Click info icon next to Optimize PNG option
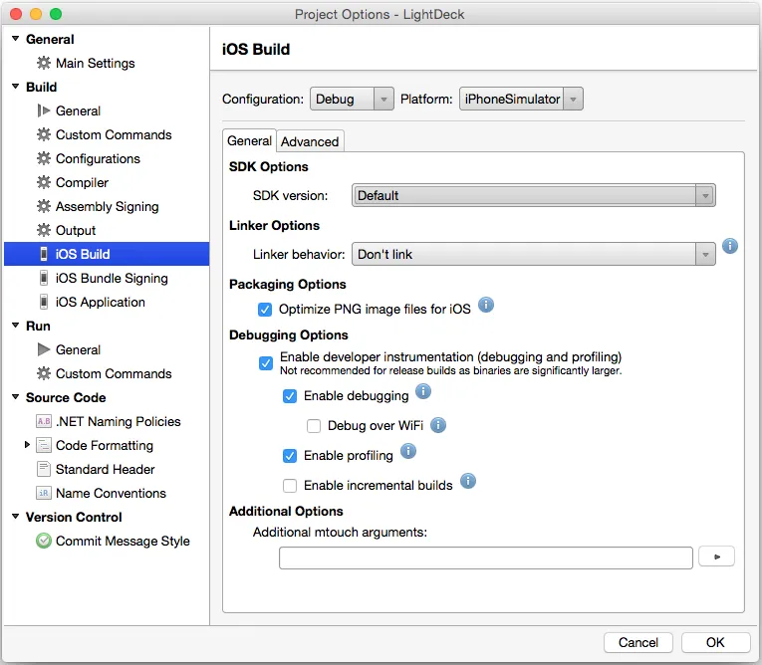The height and width of the screenshot is (665, 762). [x=486, y=305]
